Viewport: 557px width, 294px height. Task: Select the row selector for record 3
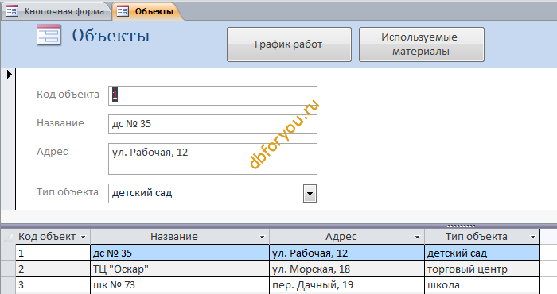click(x=8, y=284)
